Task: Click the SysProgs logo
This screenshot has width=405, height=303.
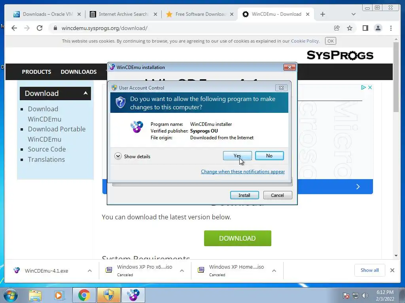Action: pyautogui.click(x=340, y=55)
